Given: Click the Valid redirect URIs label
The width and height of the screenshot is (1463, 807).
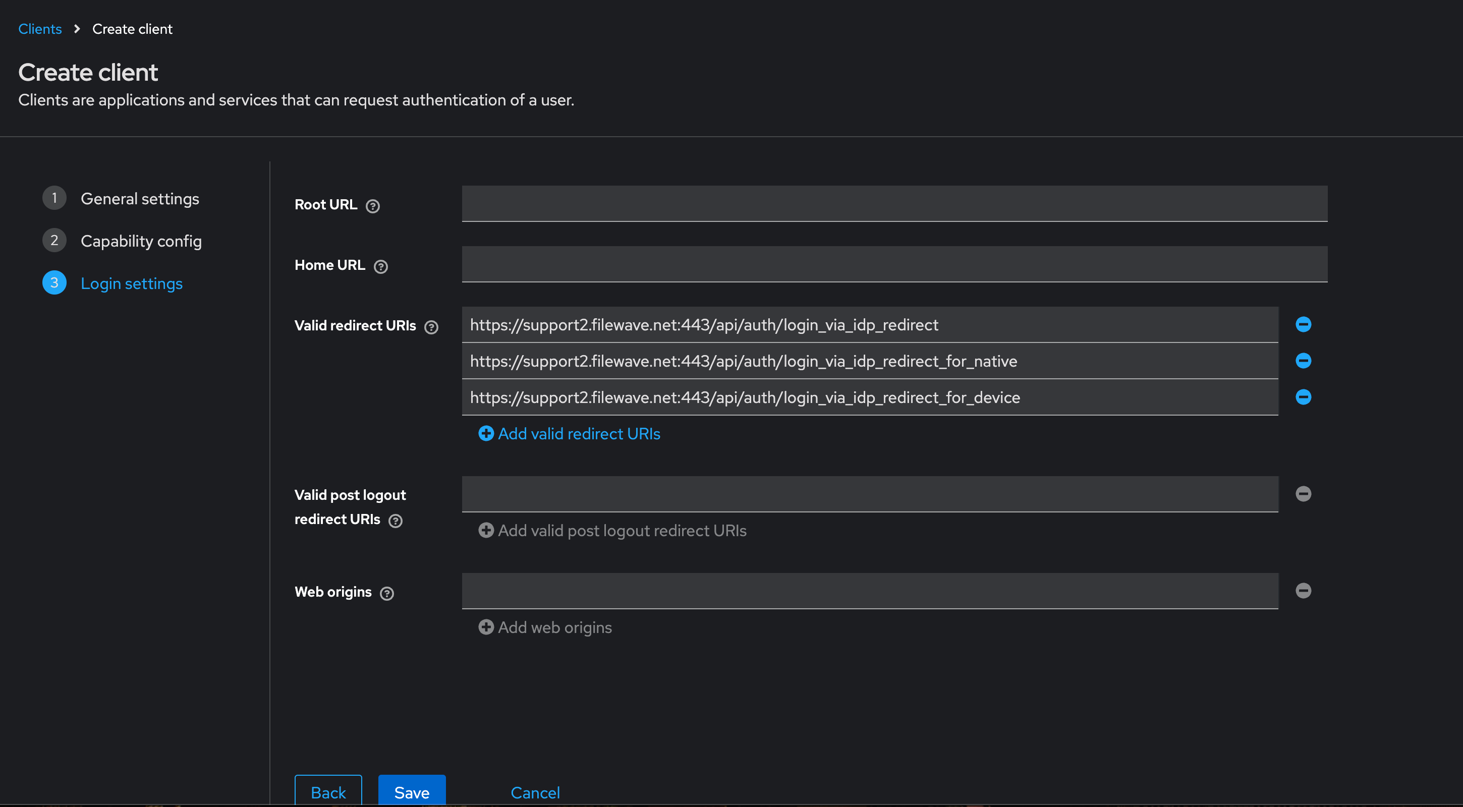Looking at the screenshot, I should pyautogui.click(x=355, y=325).
